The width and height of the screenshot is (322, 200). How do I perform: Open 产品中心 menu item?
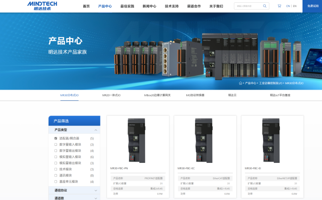(105, 6)
